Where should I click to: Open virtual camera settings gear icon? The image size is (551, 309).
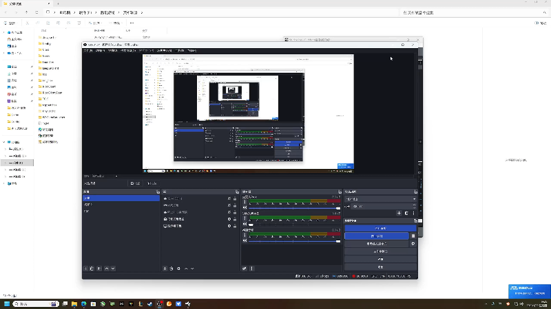click(x=413, y=244)
